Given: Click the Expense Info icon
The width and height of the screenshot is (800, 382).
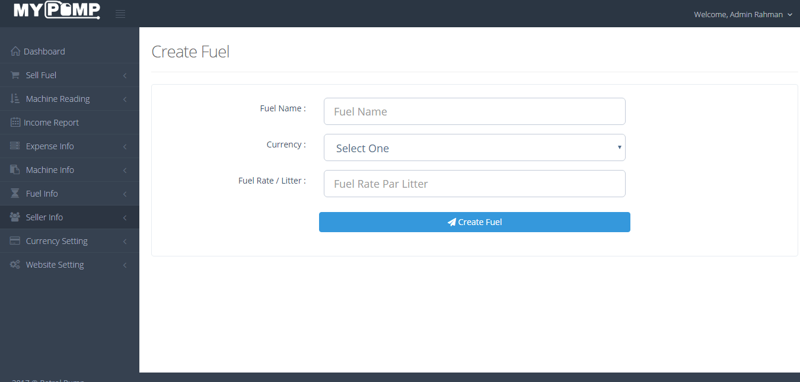Looking at the screenshot, I should 14,146.
